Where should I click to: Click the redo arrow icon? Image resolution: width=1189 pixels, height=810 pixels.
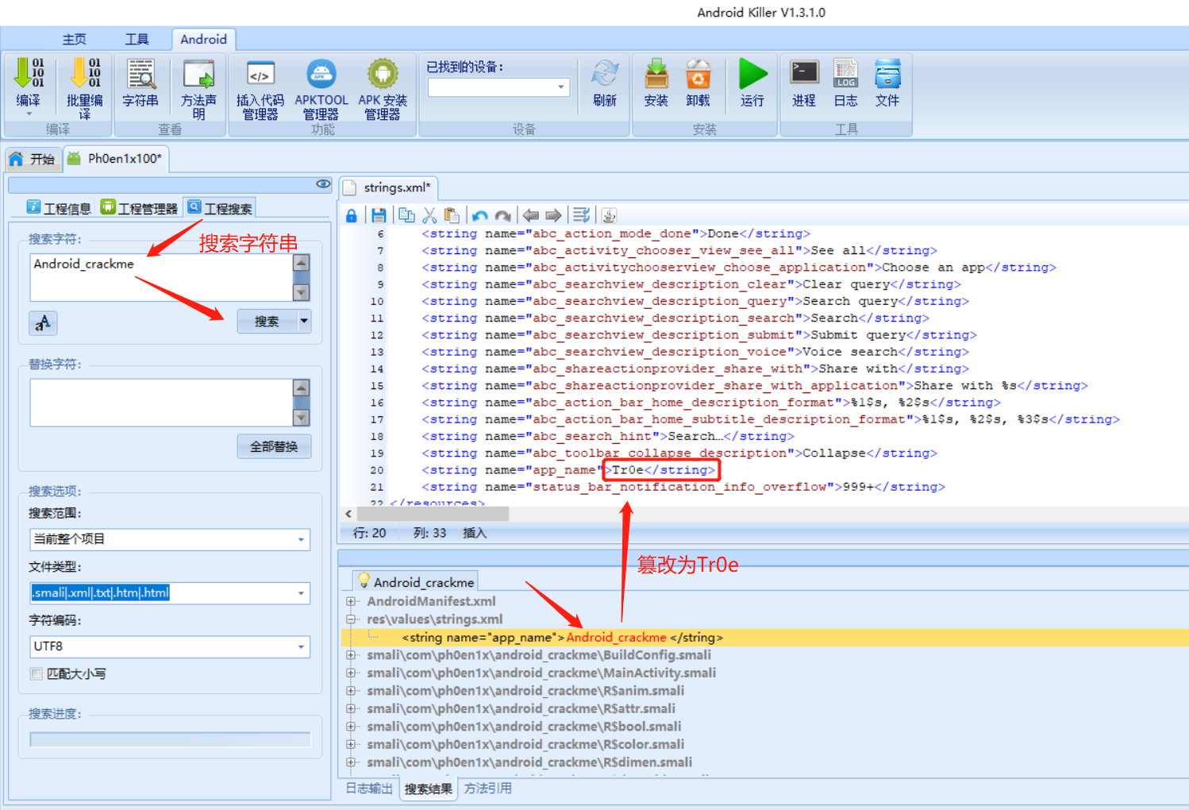click(x=502, y=215)
